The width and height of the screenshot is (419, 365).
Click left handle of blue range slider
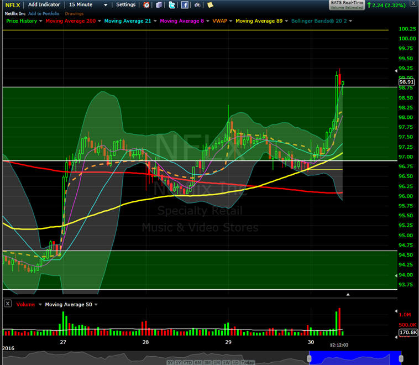point(310,359)
